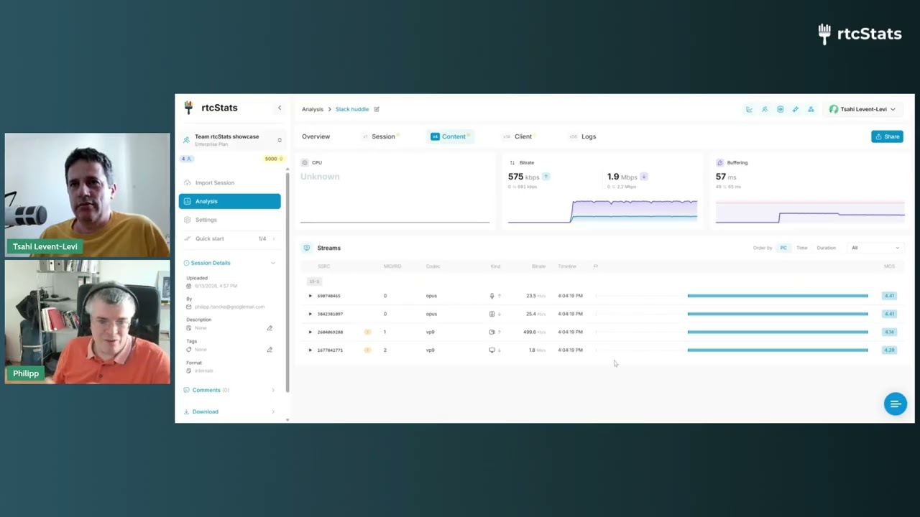920x517 pixels.
Task: Click the nodes icon in the top toolbar
Action: point(811,109)
